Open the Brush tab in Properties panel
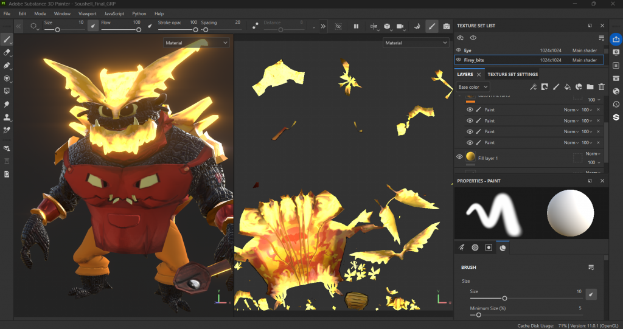 coord(461,248)
